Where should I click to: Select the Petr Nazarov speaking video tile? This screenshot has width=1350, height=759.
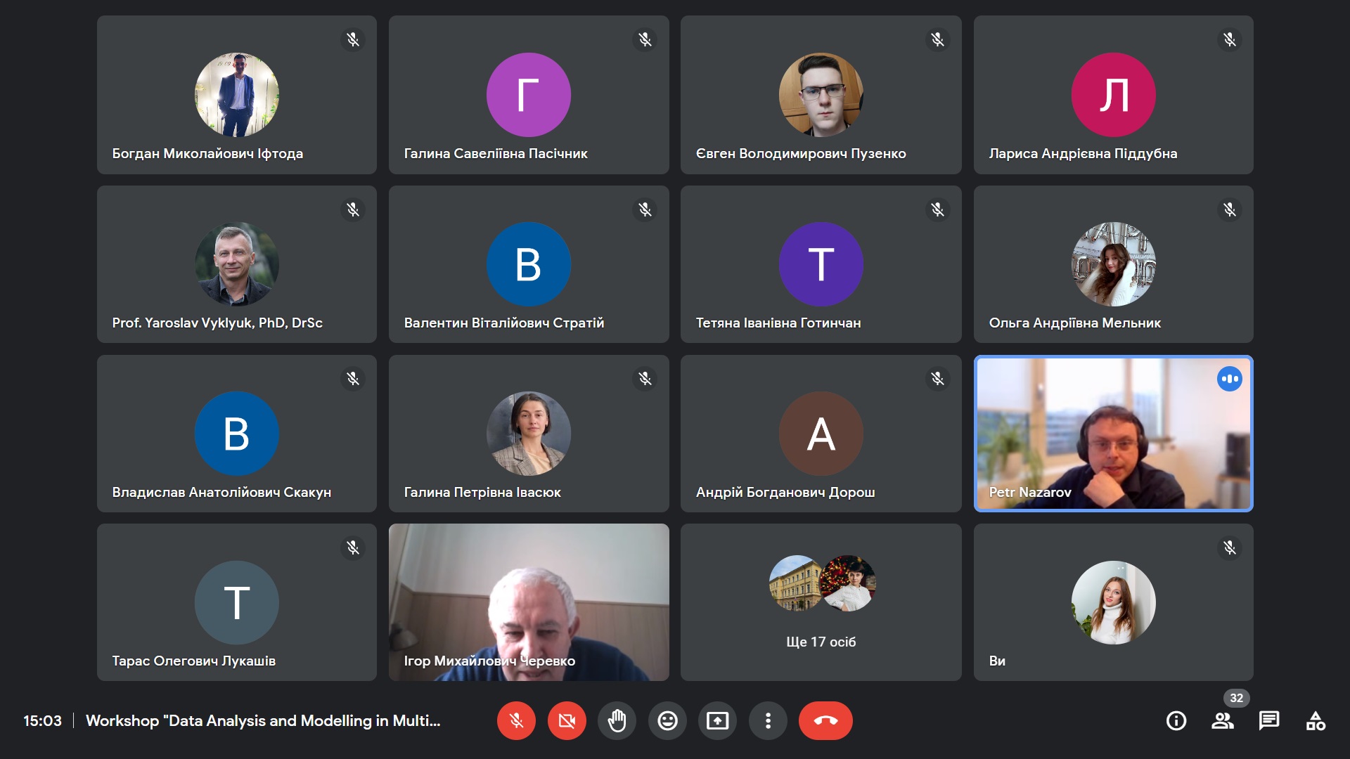point(1113,434)
